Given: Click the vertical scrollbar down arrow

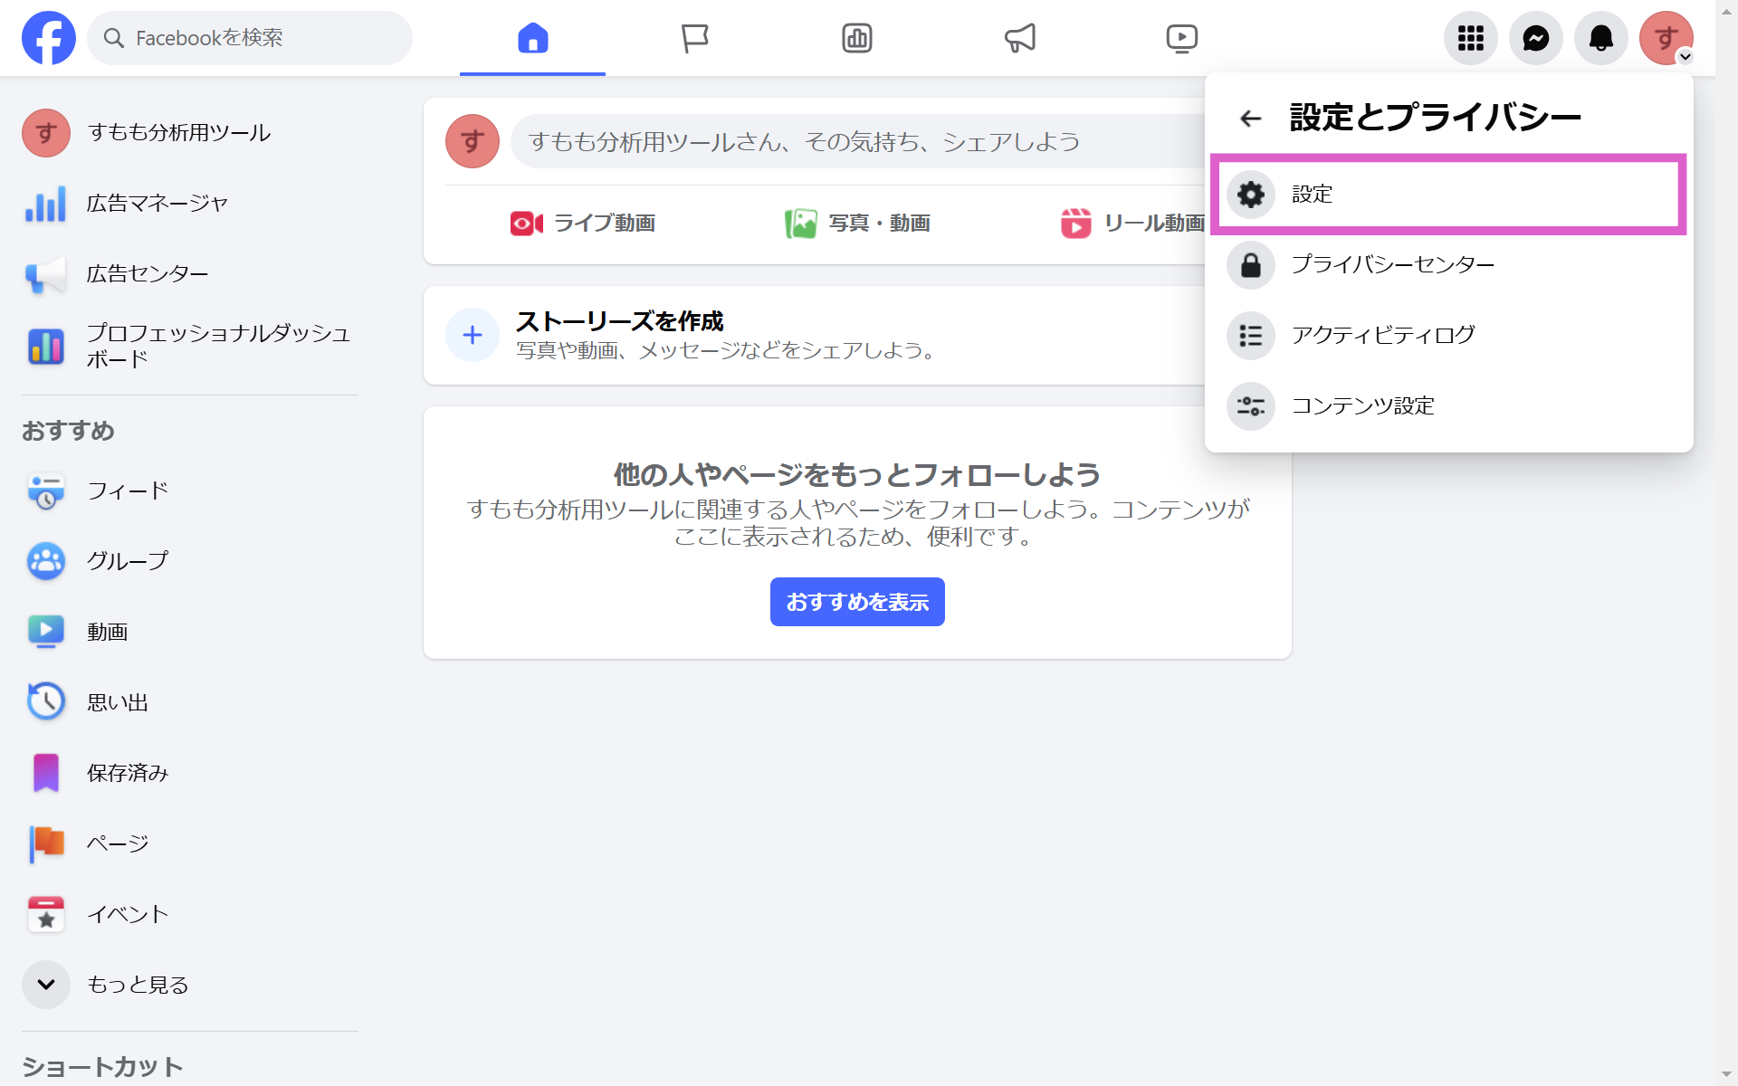Looking at the screenshot, I should pos(1726,1075).
